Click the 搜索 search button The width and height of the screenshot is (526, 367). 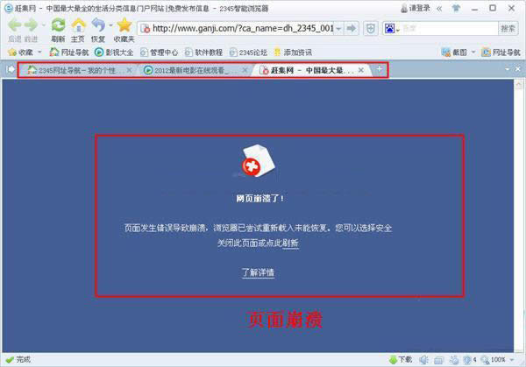pos(508,29)
